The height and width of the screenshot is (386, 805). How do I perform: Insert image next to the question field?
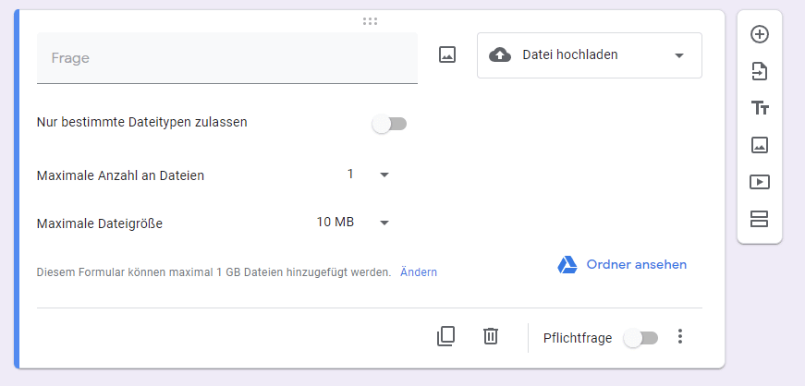[447, 55]
